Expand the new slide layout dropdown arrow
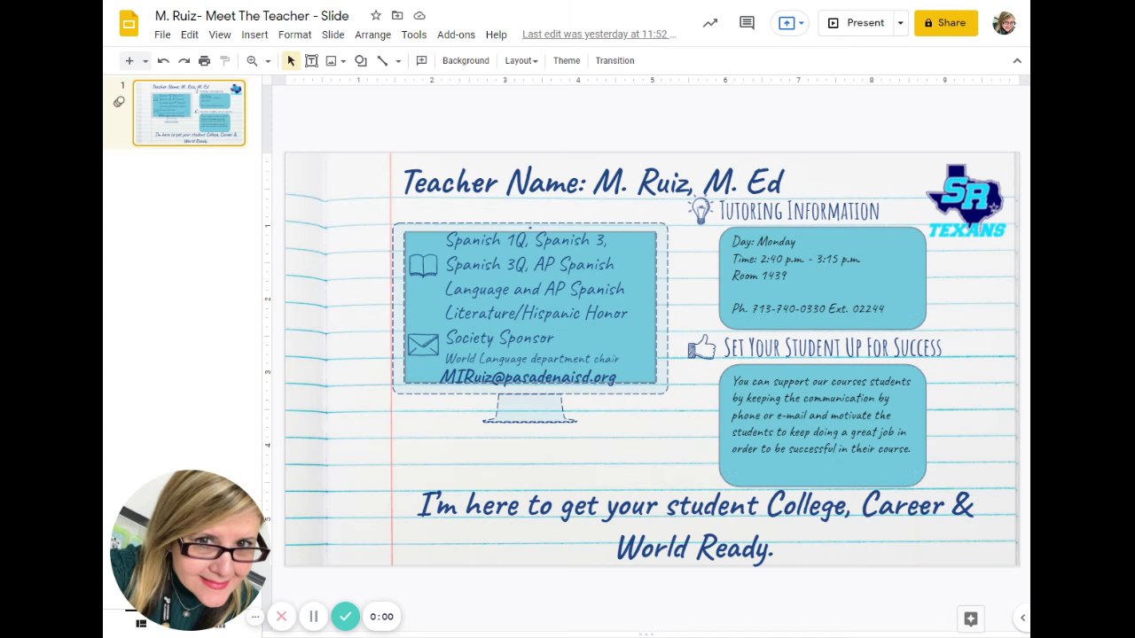 (x=145, y=61)
